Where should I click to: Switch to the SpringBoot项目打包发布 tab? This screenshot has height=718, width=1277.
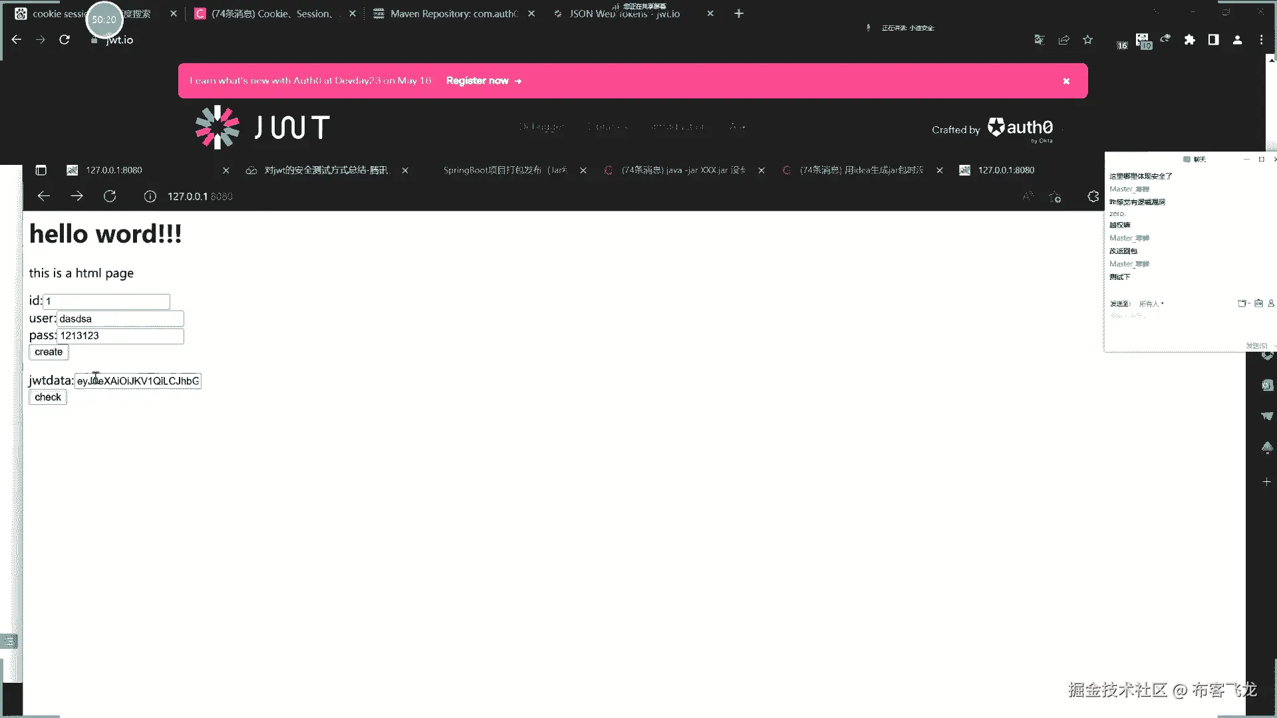(x=504, y=170)
